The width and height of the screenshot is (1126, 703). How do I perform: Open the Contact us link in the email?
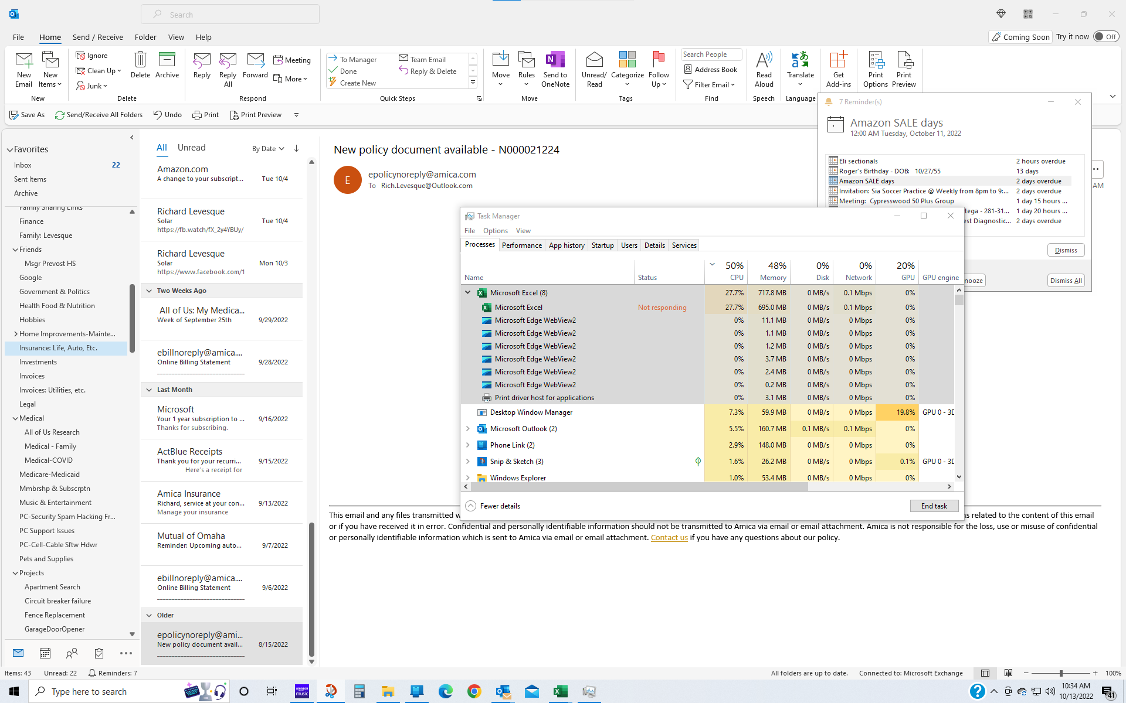coord(669,537)
